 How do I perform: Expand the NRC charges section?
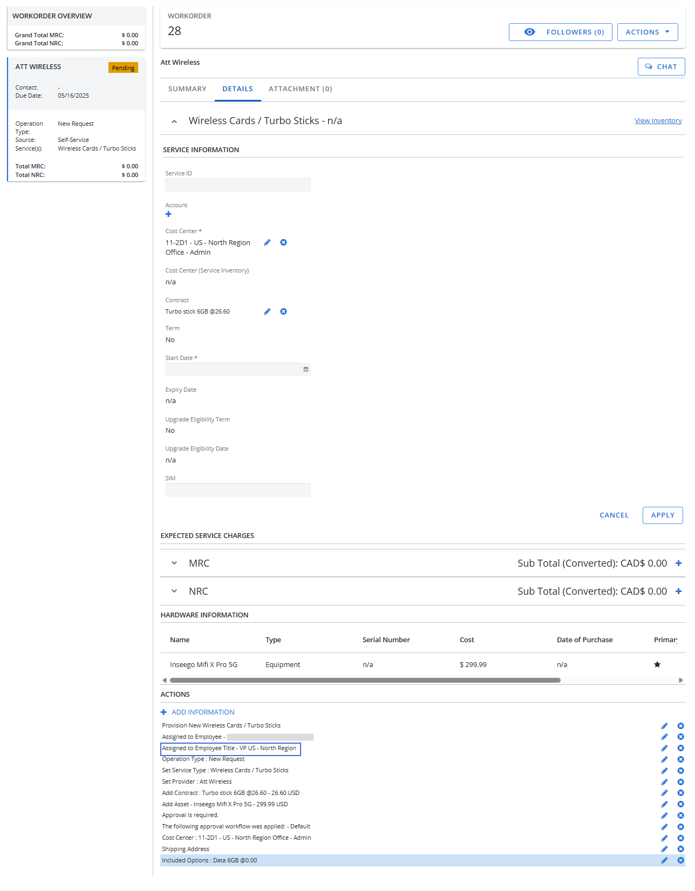[x=174, y=591]
